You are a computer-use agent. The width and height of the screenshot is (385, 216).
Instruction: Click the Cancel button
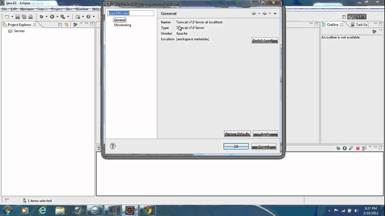(264, 146)
